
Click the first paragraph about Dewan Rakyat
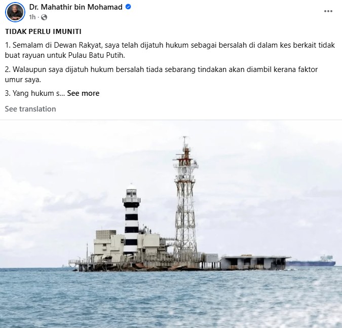point(170,50)
